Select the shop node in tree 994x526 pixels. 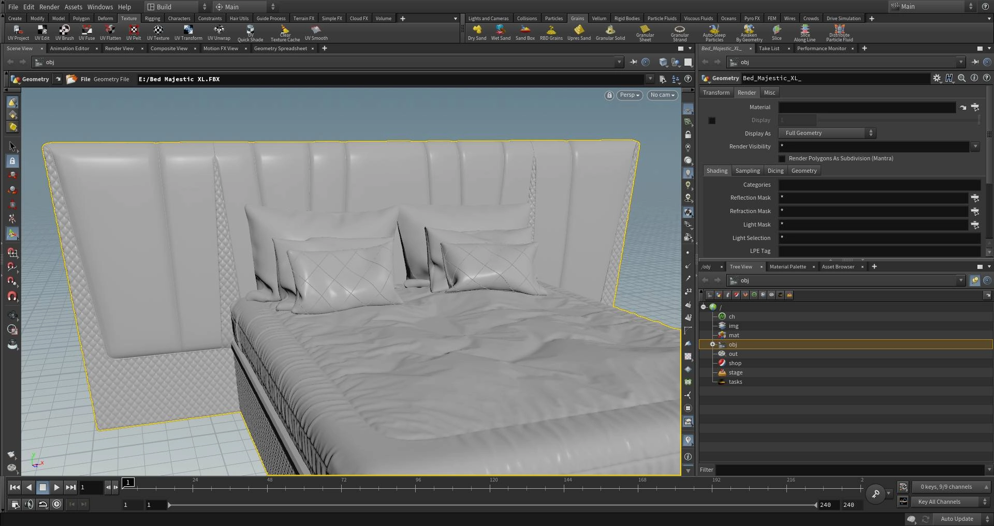tap(735, 363)
